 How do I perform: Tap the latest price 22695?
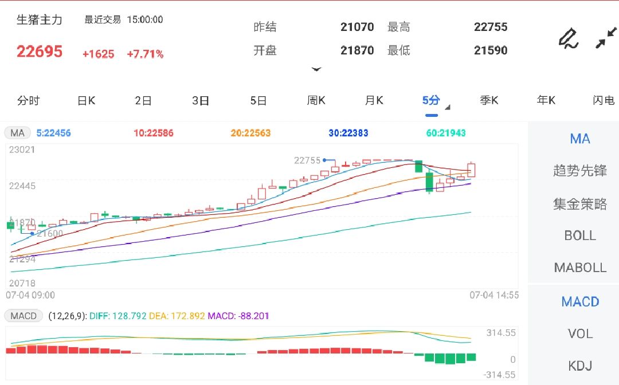click(x=40, y=52)
